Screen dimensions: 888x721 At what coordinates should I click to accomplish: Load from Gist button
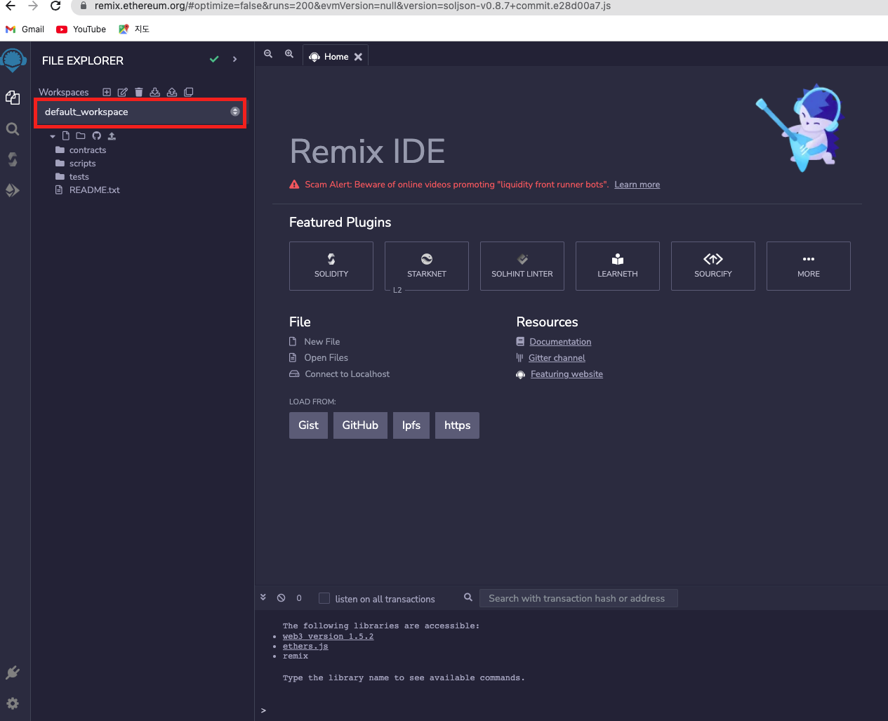pyautogui.click(x=308, y=425)
